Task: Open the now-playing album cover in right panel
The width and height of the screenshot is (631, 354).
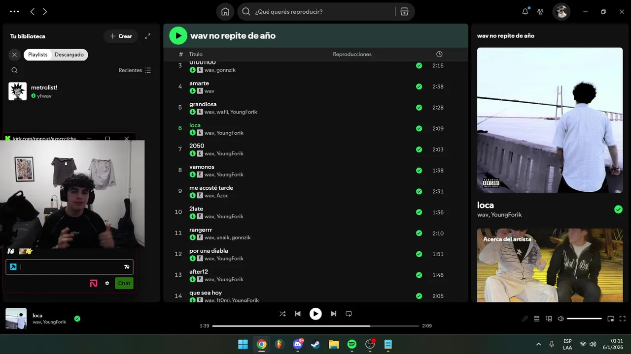Action: click(x=550, y=120)
